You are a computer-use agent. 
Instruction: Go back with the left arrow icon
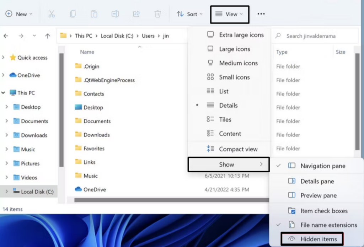6,36
